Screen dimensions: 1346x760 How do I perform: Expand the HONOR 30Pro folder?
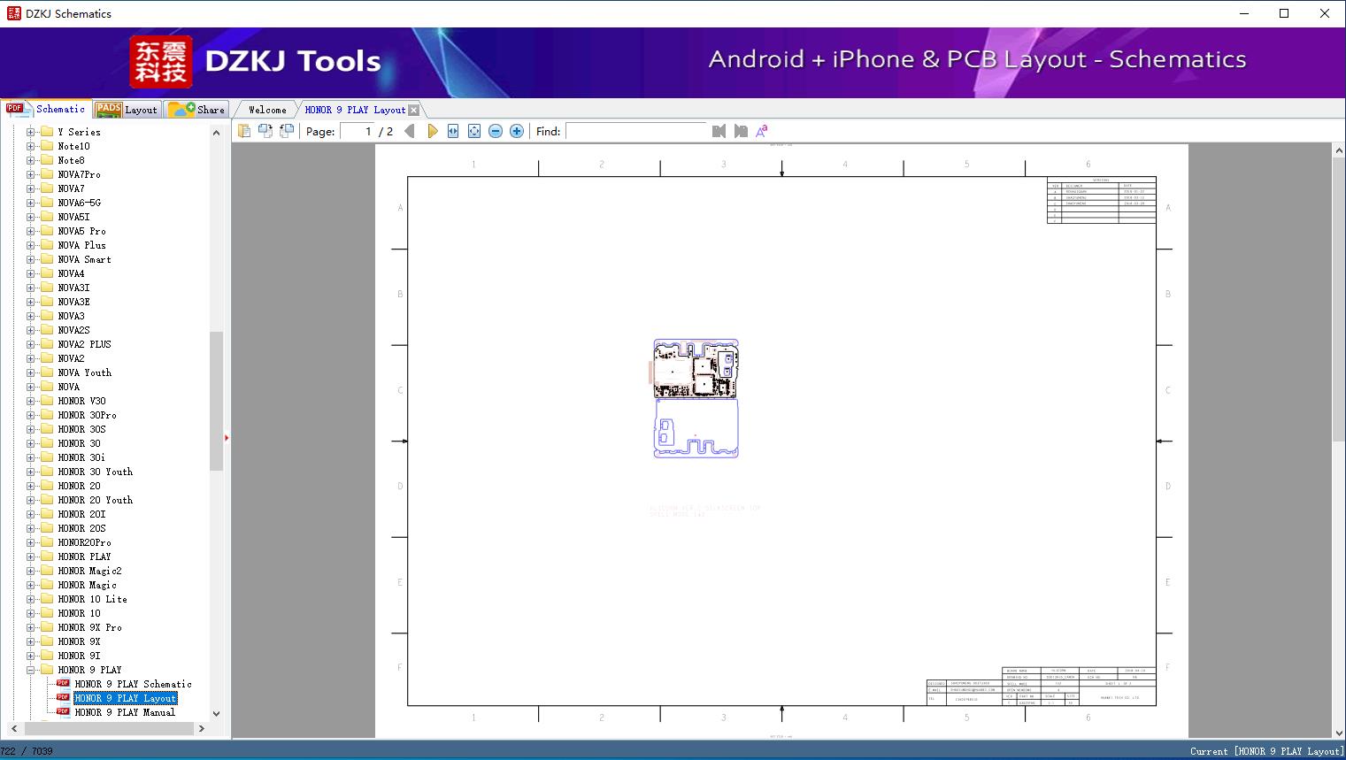(31, 415)
